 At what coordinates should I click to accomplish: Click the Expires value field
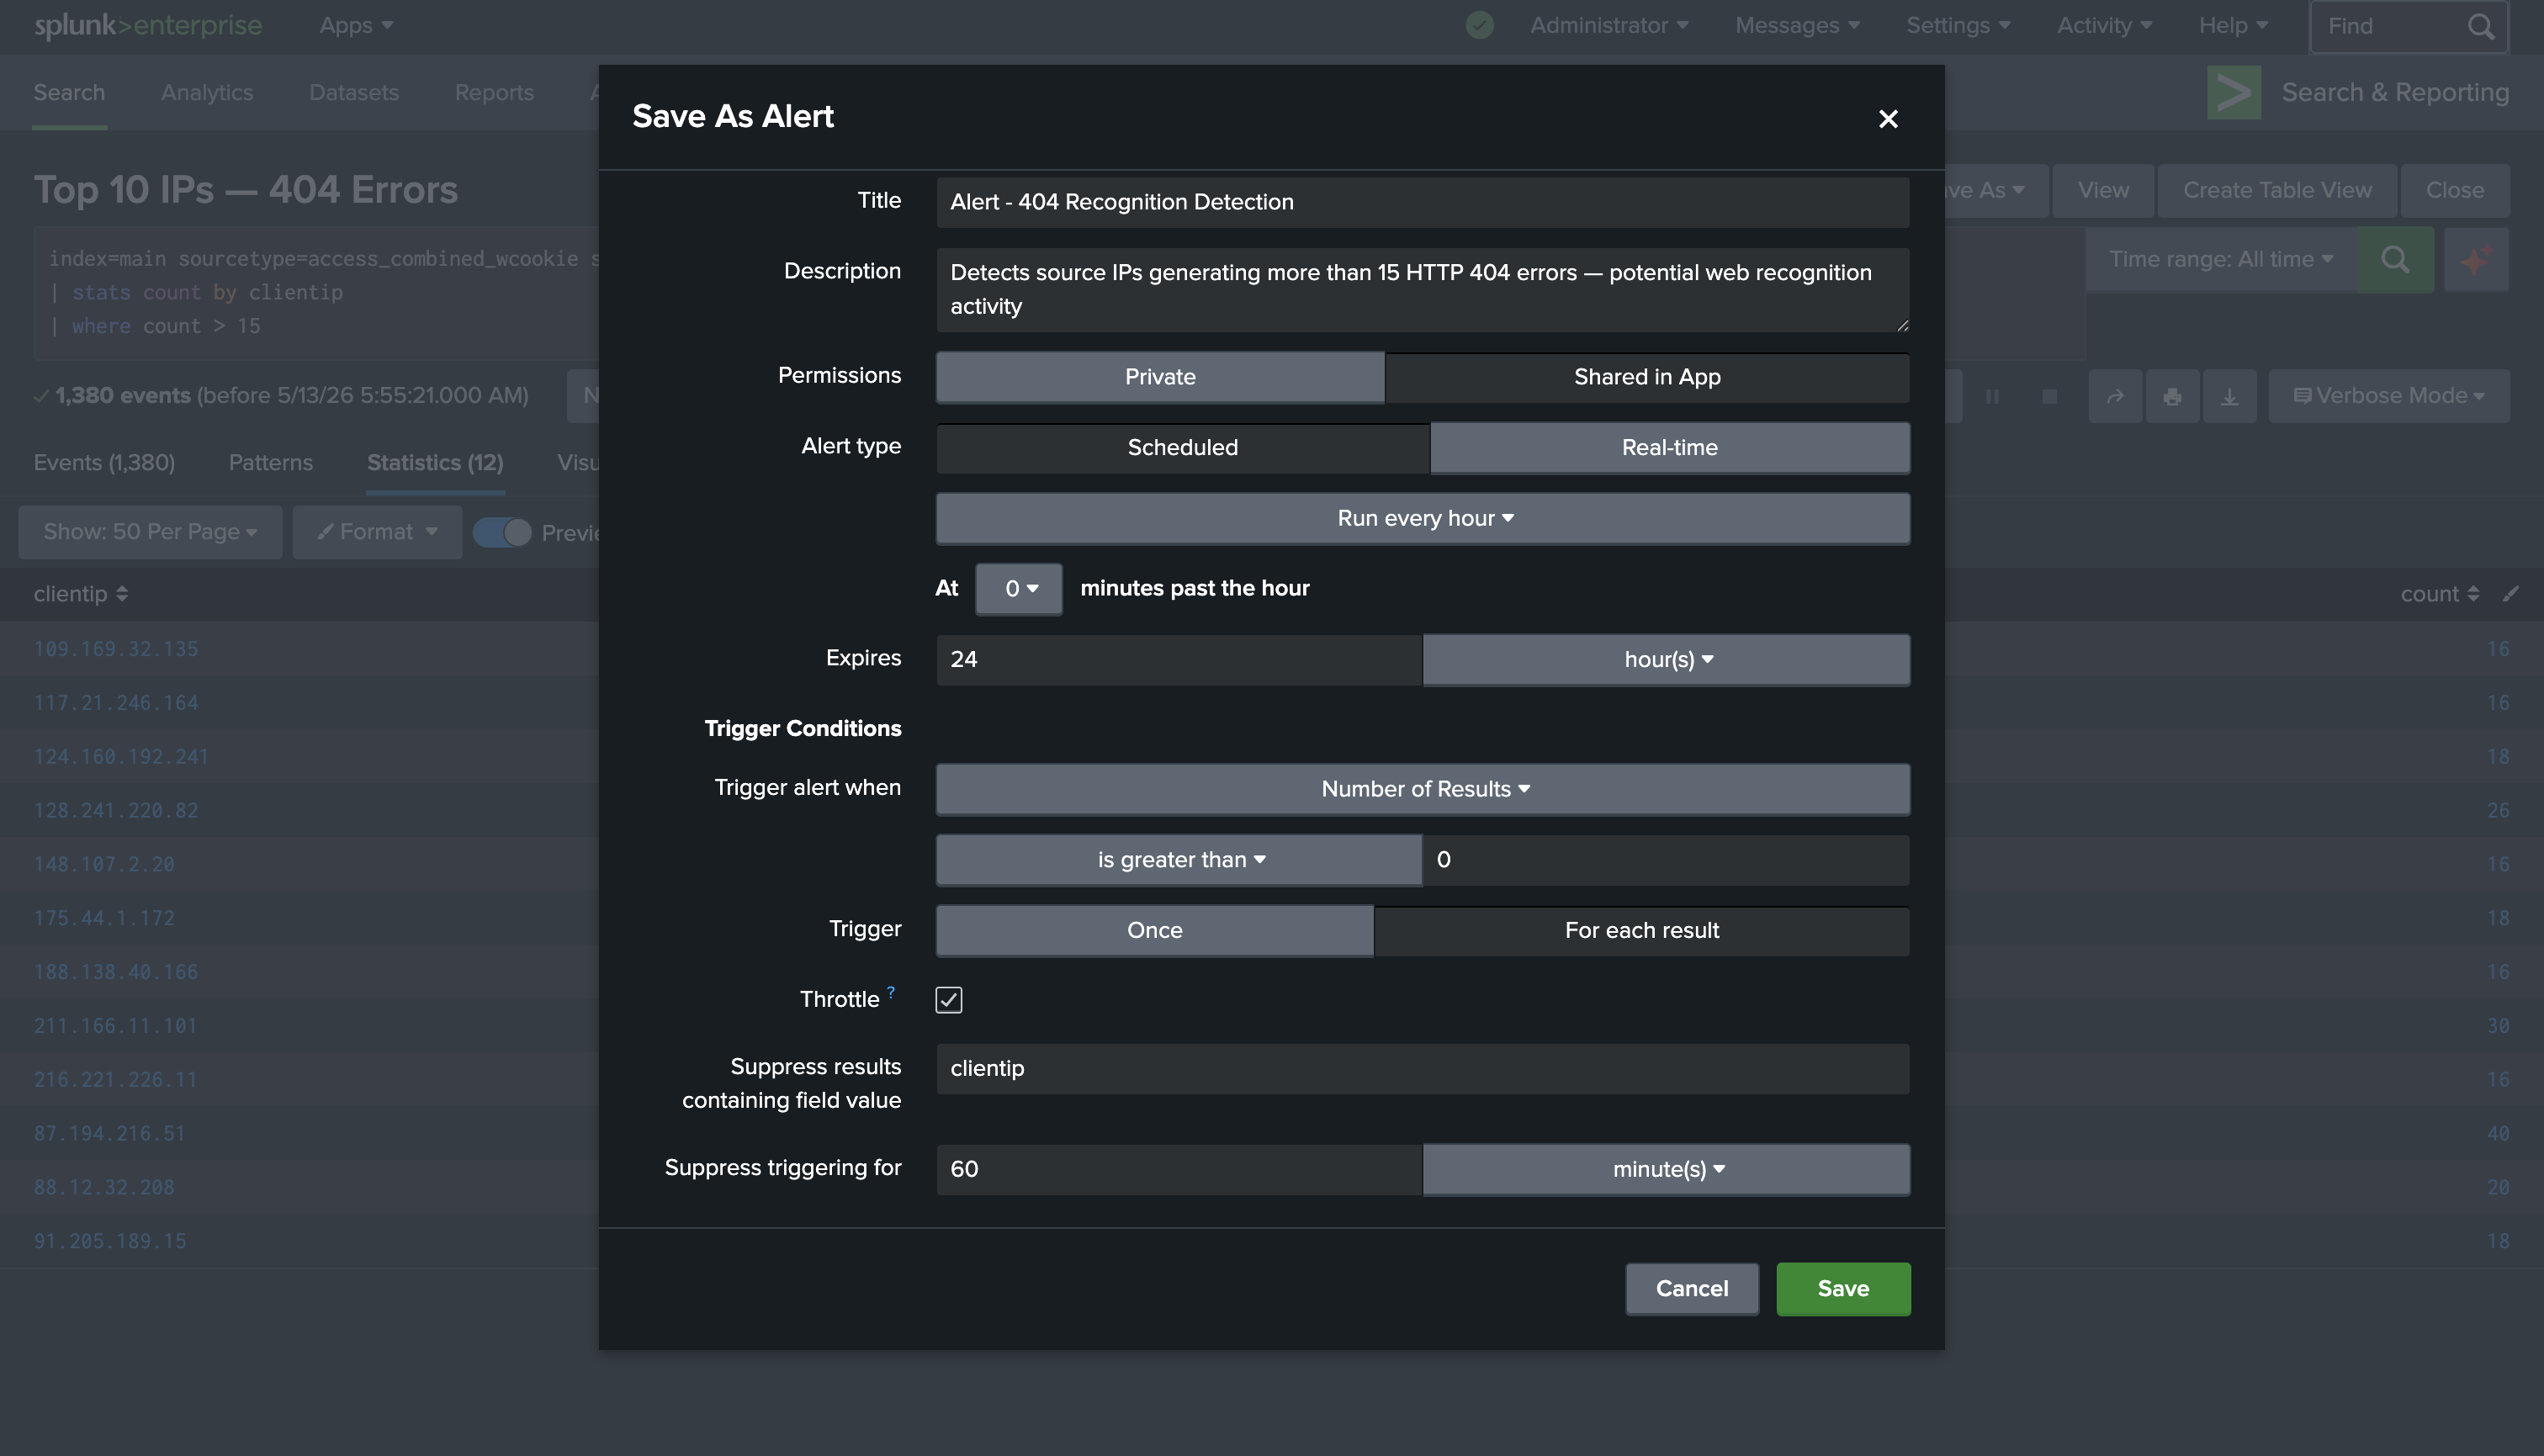coord(1178,659)
